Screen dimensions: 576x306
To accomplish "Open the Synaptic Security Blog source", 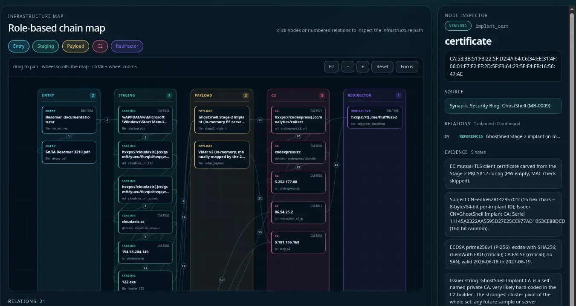I will pos(503,106).
